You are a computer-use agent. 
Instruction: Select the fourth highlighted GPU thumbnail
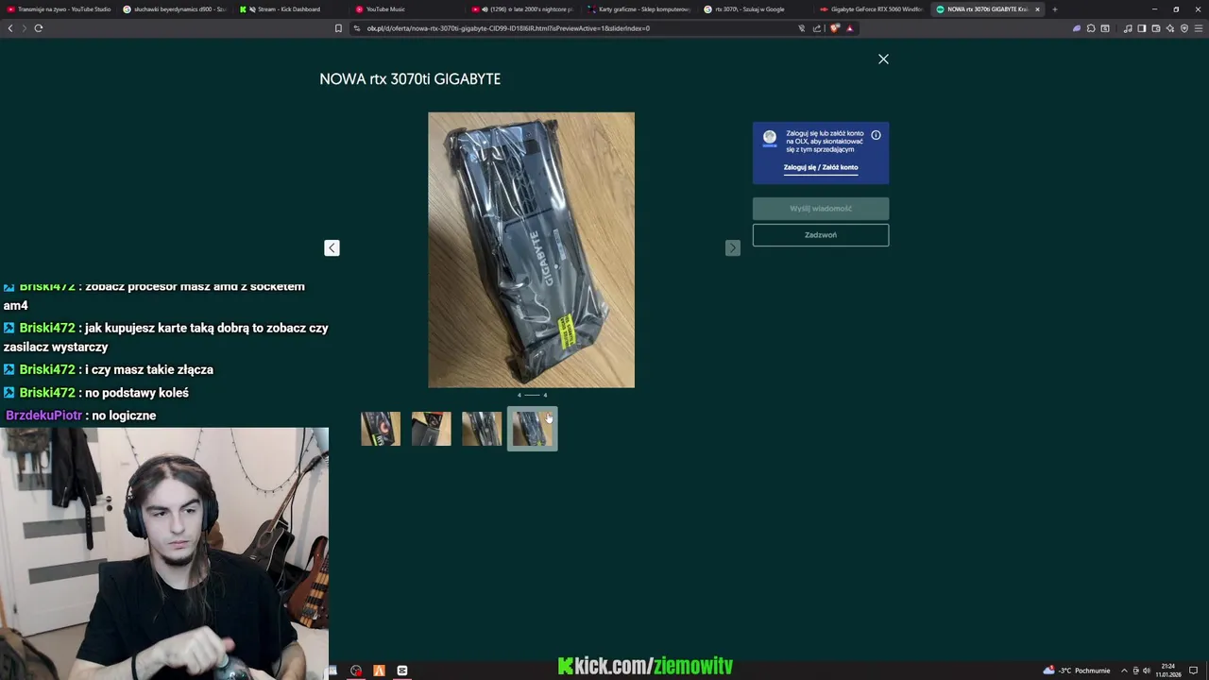[x=533, y=429]
